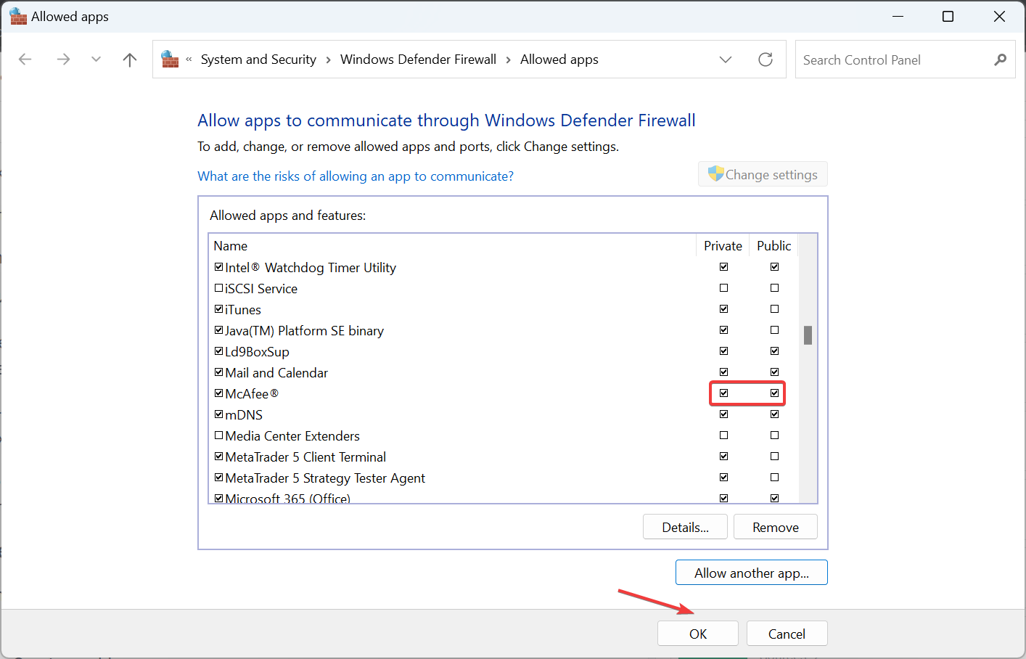Click the Allowed apps title bar icon

coord(18,16)
